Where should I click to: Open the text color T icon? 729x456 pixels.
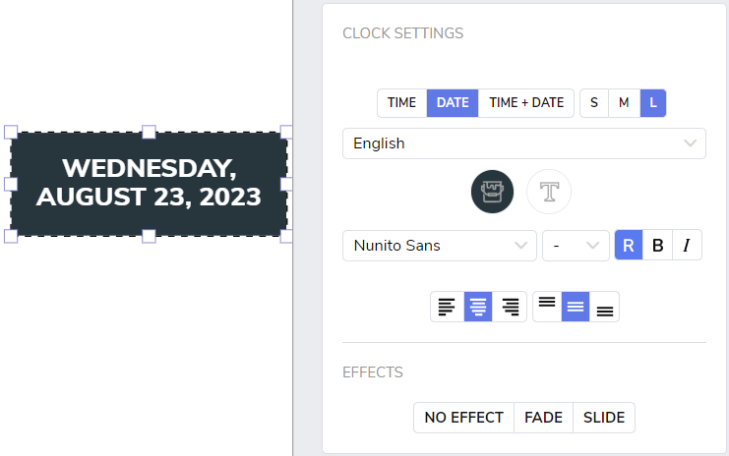[x=549, y=192]
